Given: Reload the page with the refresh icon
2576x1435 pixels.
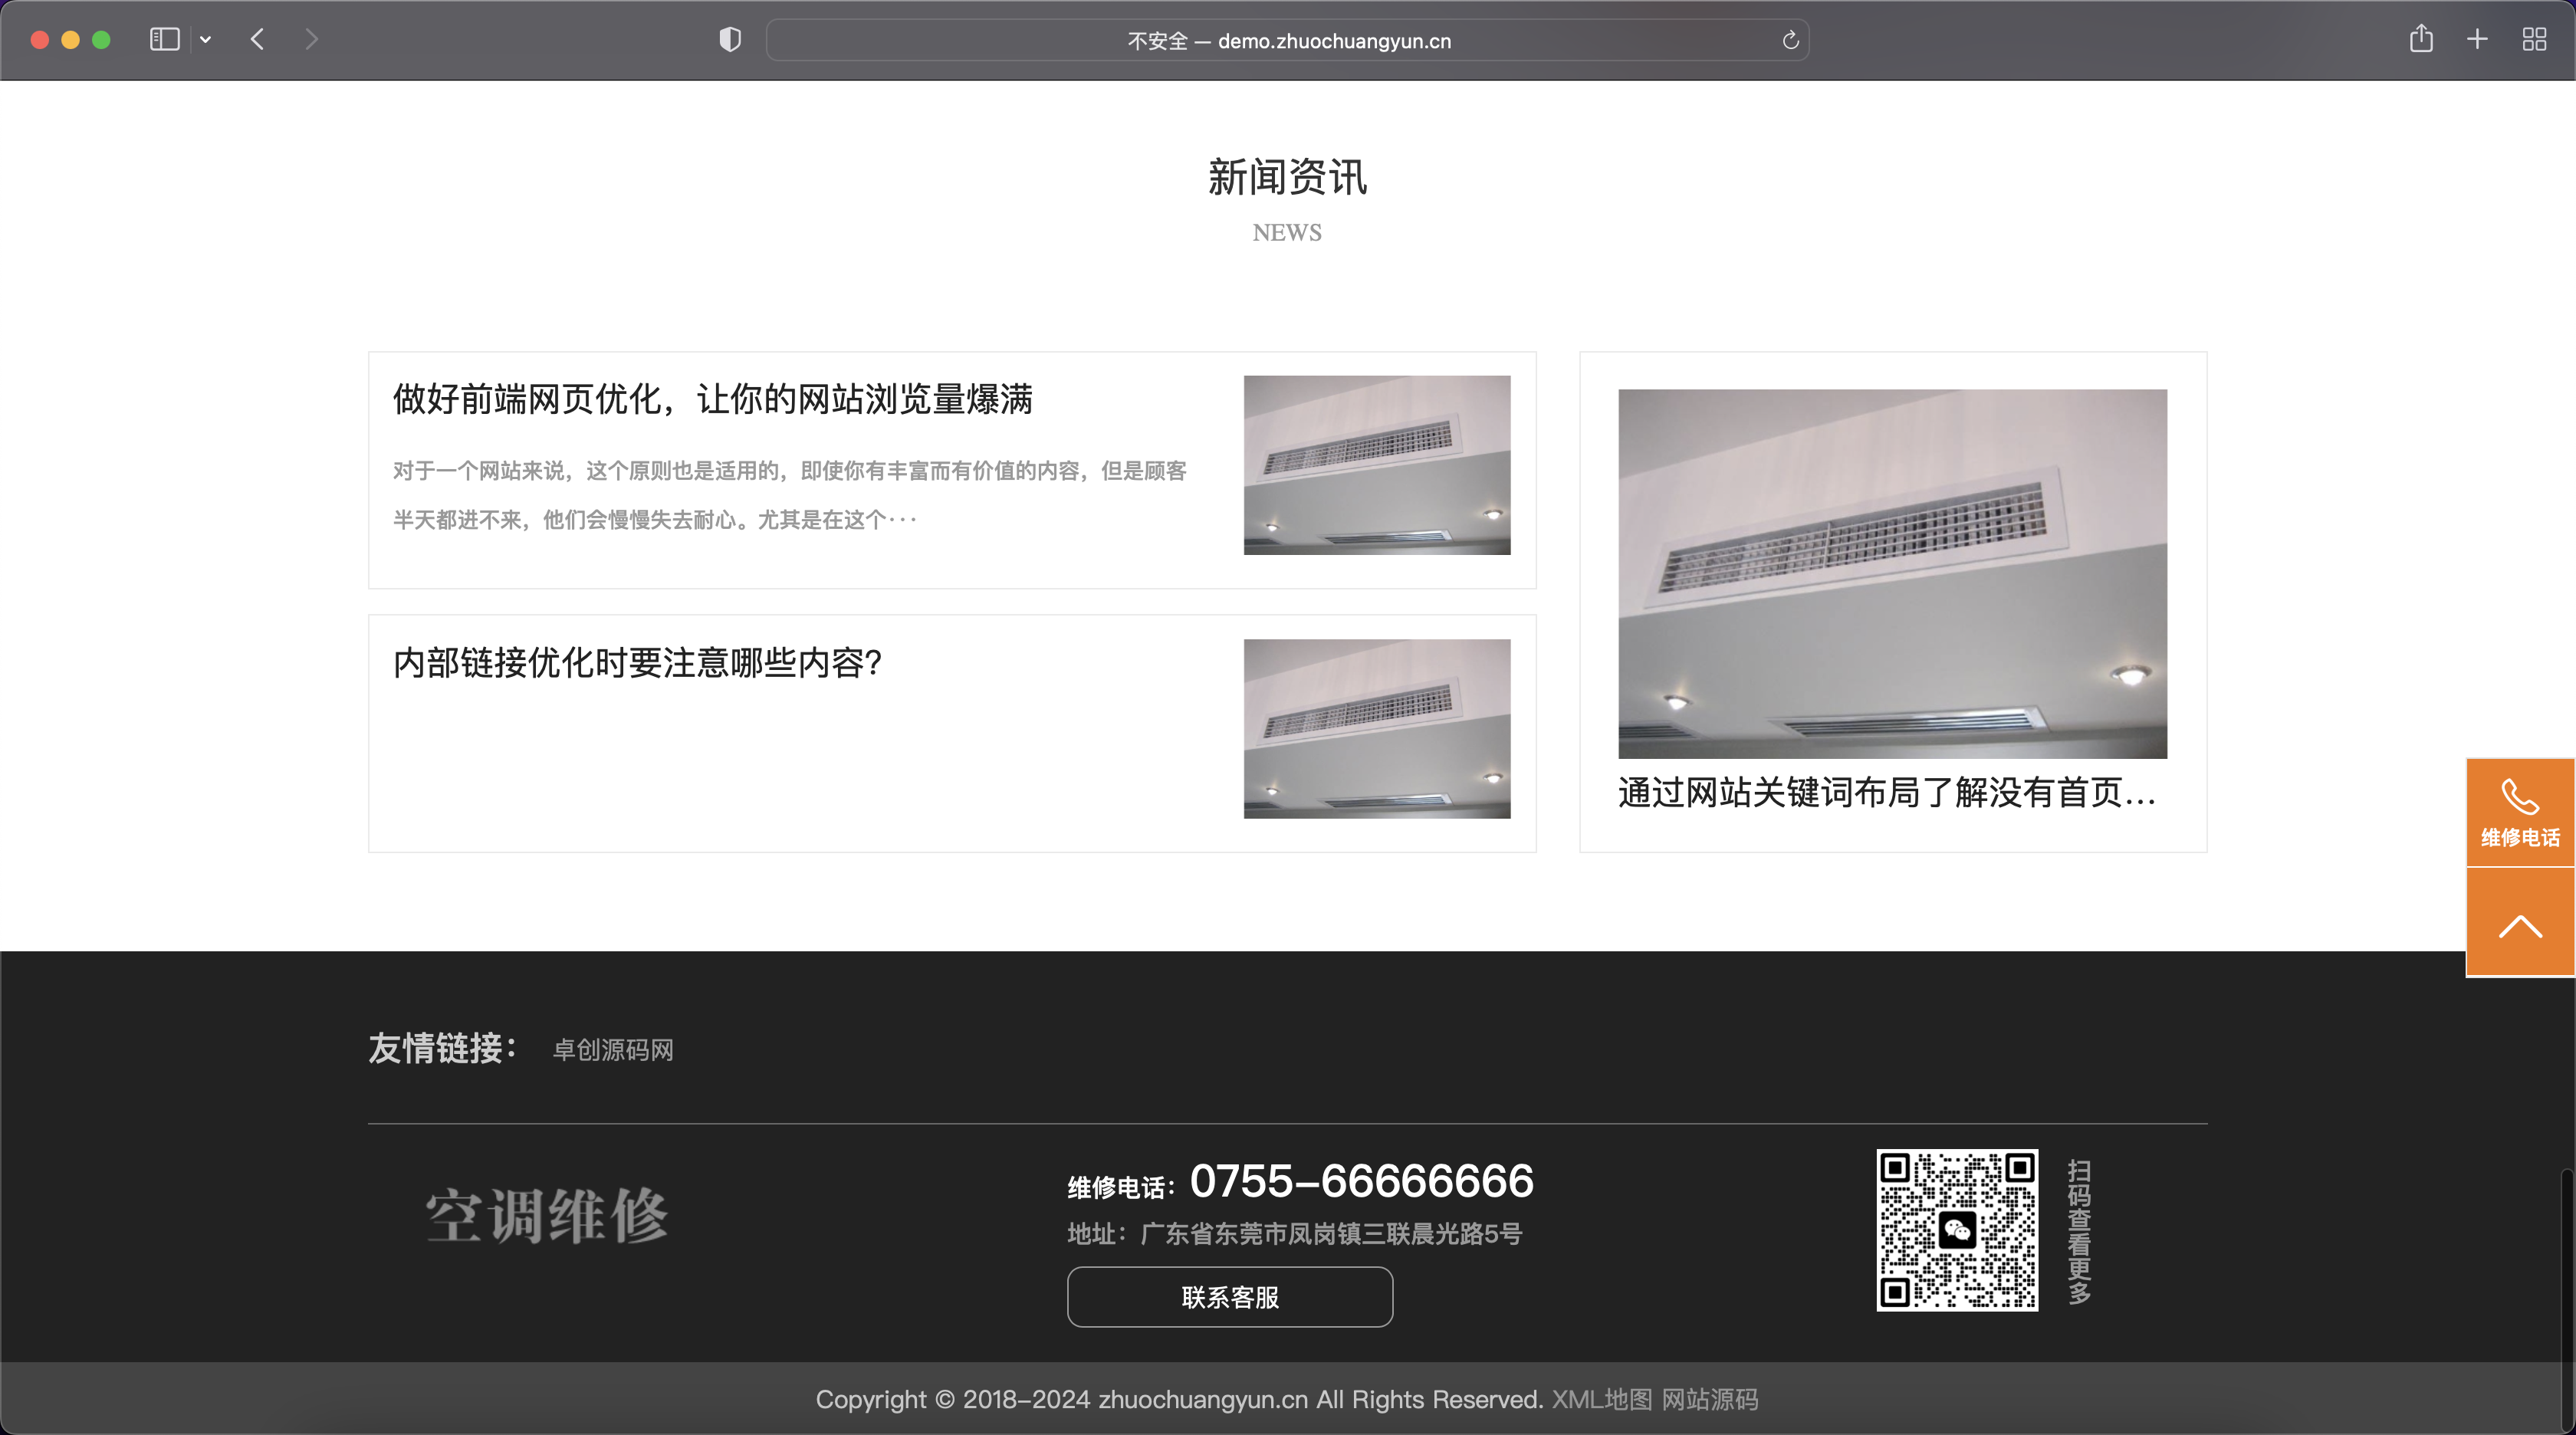Looking at the screenshot, I should 1790,40.
